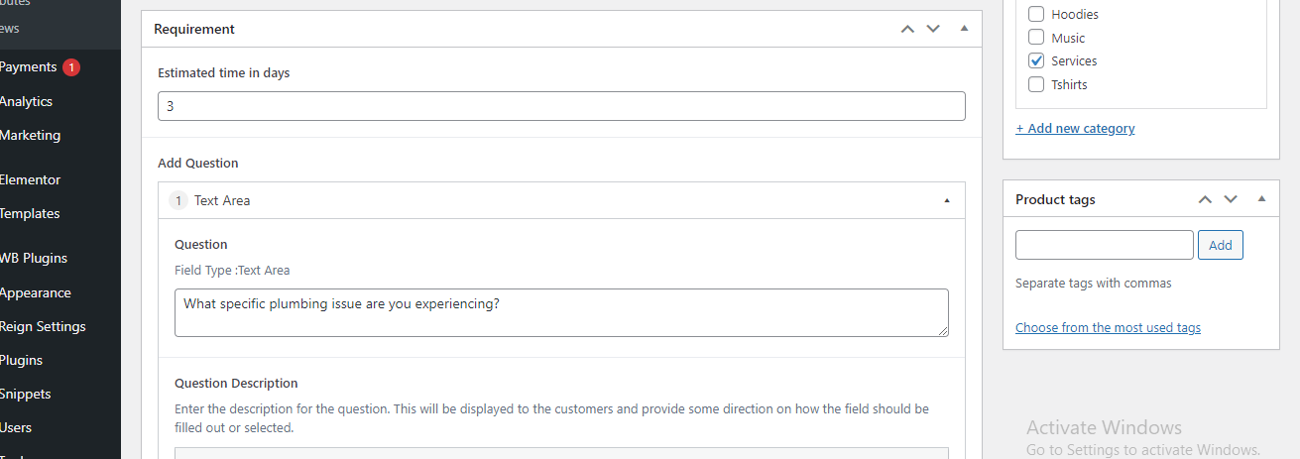The image size is (1300, 459).
Task: Collapse the Product tags panel
Action: [1261, 199]
